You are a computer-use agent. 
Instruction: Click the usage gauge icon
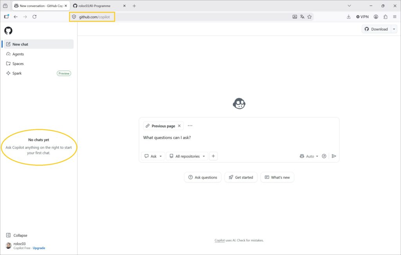pos(324,156)
